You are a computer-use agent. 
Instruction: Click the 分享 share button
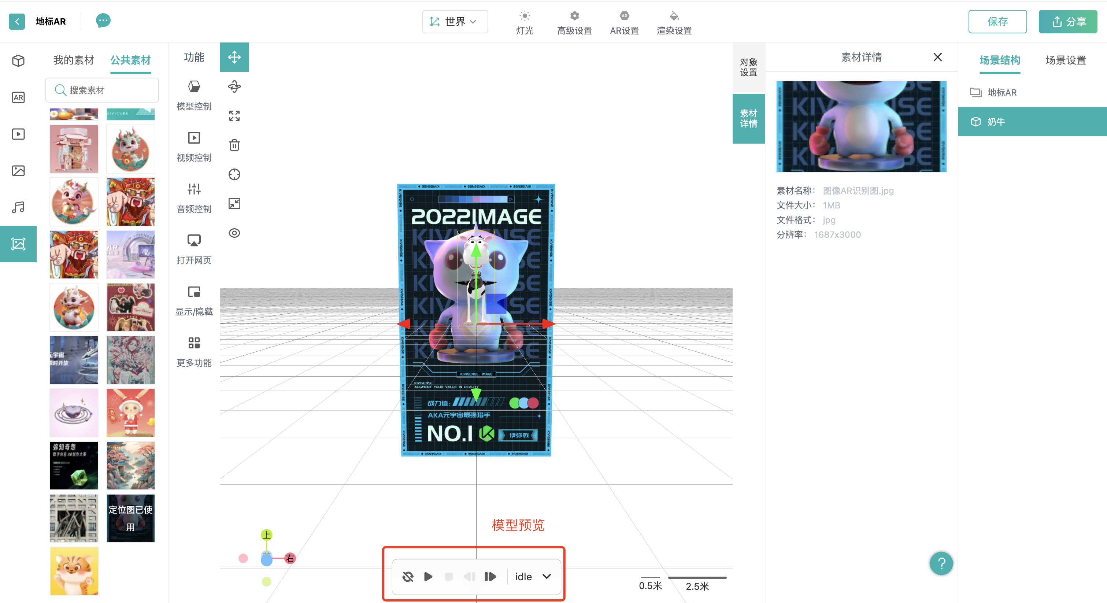[x=1067, y=22]
